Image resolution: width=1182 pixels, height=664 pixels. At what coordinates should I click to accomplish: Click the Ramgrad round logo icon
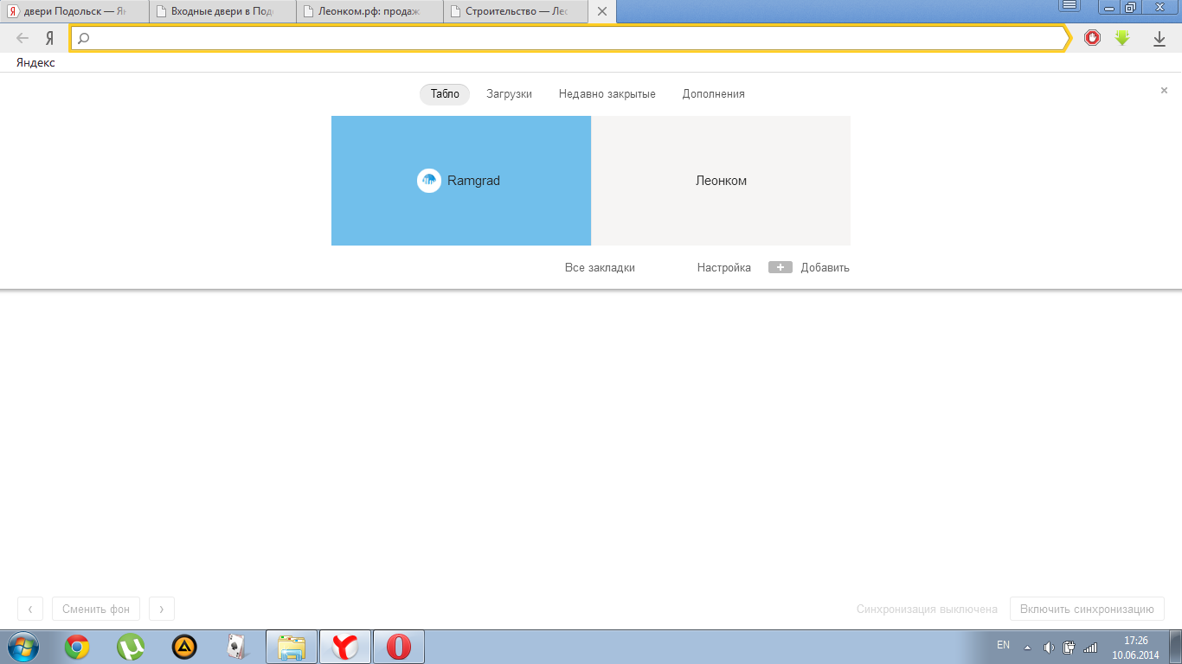tap(429, 181)
